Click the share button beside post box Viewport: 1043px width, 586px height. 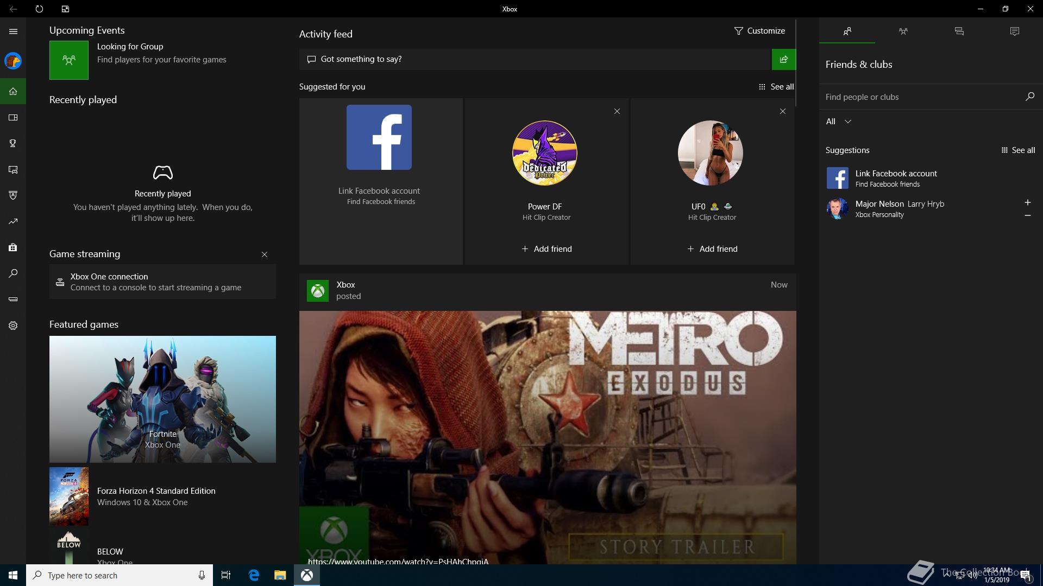coord(783,59)
